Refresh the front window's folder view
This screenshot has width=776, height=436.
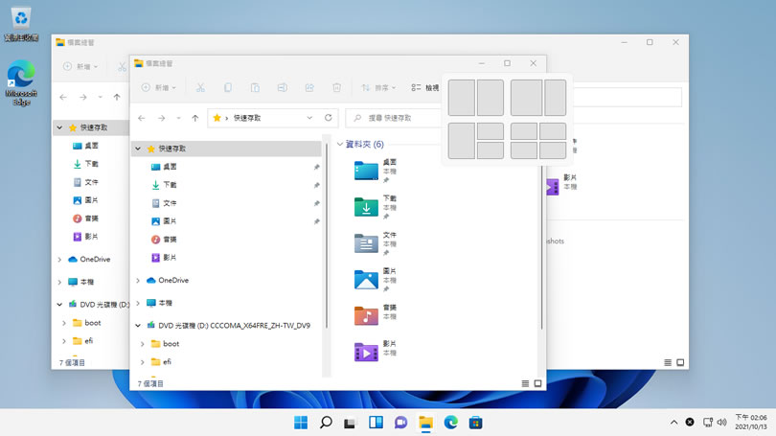pyautogui.click(x=328, y=118)
